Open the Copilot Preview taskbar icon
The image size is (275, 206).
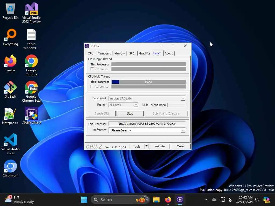tap(266, 200)
